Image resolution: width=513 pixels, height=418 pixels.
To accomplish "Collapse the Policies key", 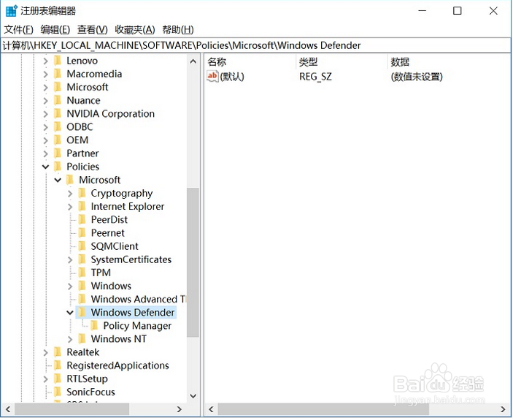I will [x=45, y=167].
